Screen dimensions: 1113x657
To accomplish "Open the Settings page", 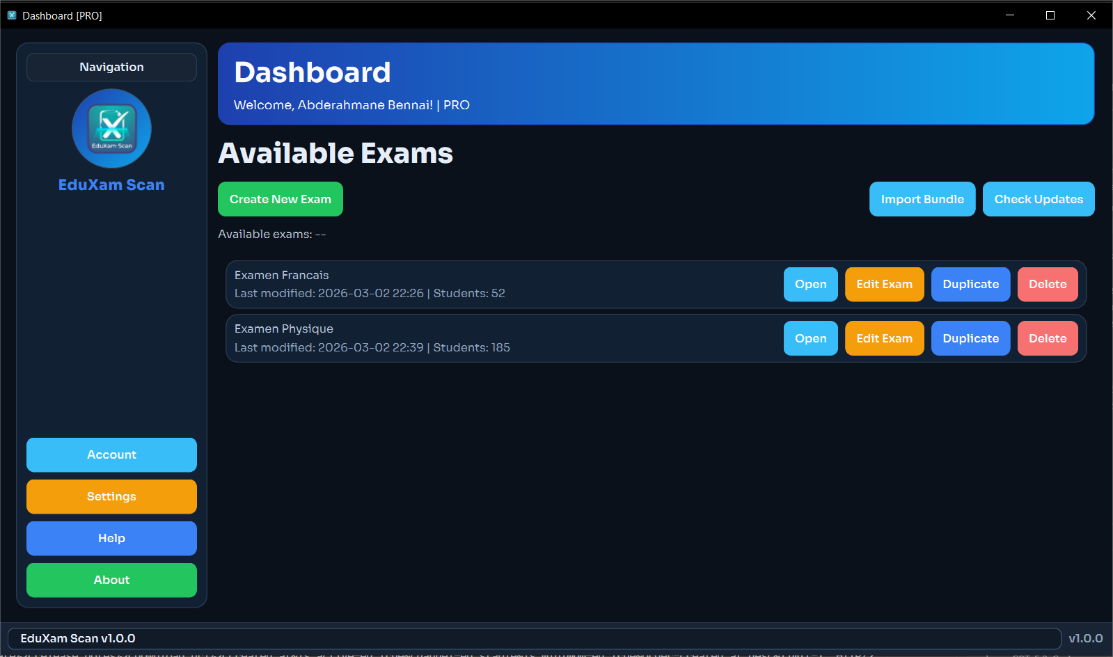I will 111,497.
